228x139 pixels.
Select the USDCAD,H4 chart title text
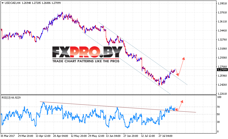[x=13, y=3]
